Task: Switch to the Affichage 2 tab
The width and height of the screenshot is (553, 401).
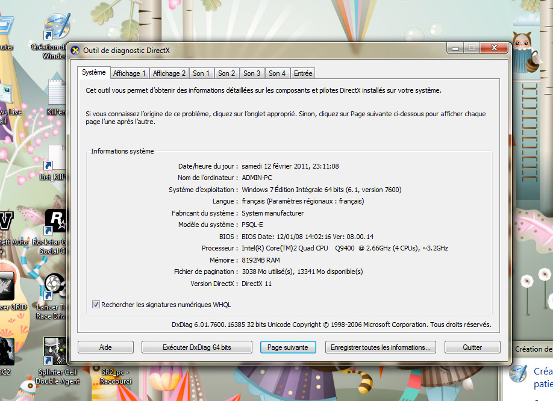Action: 169,73
